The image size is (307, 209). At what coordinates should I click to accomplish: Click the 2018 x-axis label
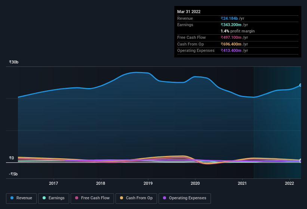coord(101,183)
